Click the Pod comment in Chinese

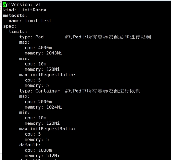[x=108, y=37]
